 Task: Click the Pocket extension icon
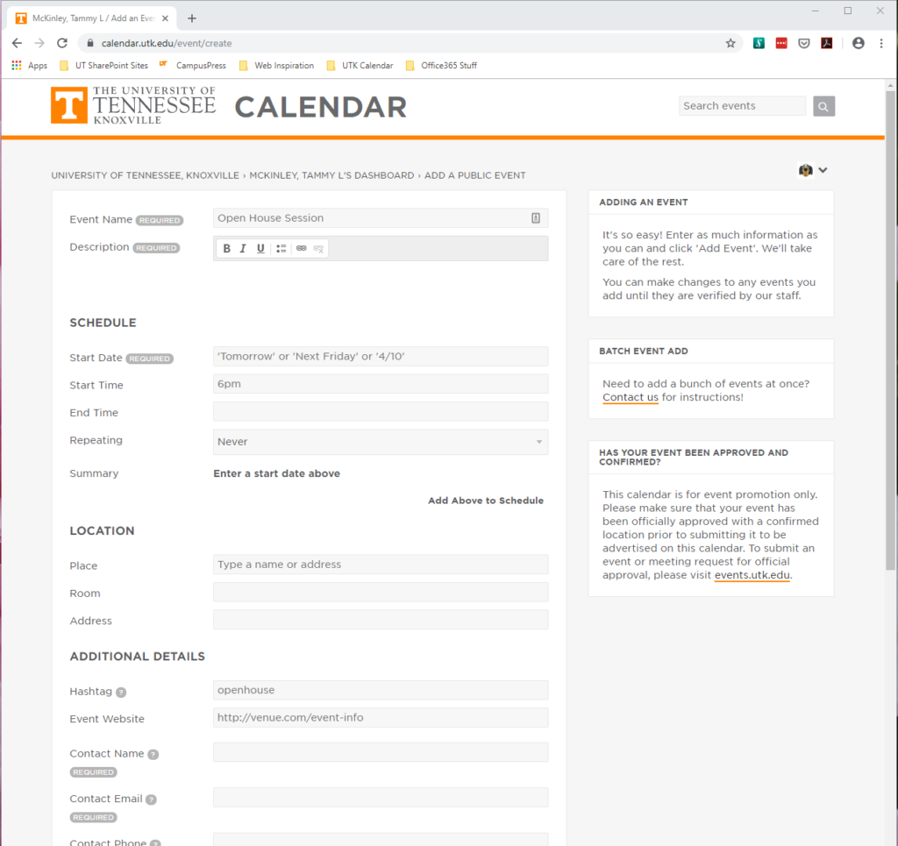[803, 42]
